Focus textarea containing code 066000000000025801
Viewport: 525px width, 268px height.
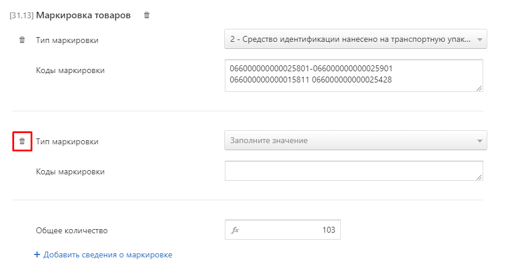[x=354, y=76]
